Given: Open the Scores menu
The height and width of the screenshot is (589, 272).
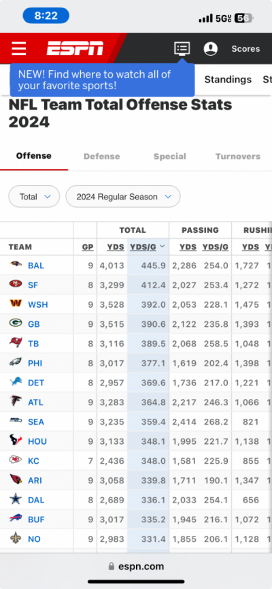Looking at the screenshot, I should pyautogui.click(x=245, y=49).
